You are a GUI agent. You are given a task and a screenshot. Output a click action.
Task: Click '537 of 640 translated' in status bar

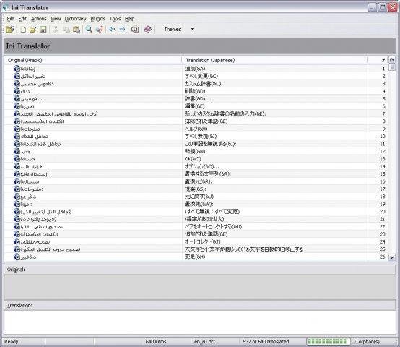pyautogui.click(x=266, y=341)
